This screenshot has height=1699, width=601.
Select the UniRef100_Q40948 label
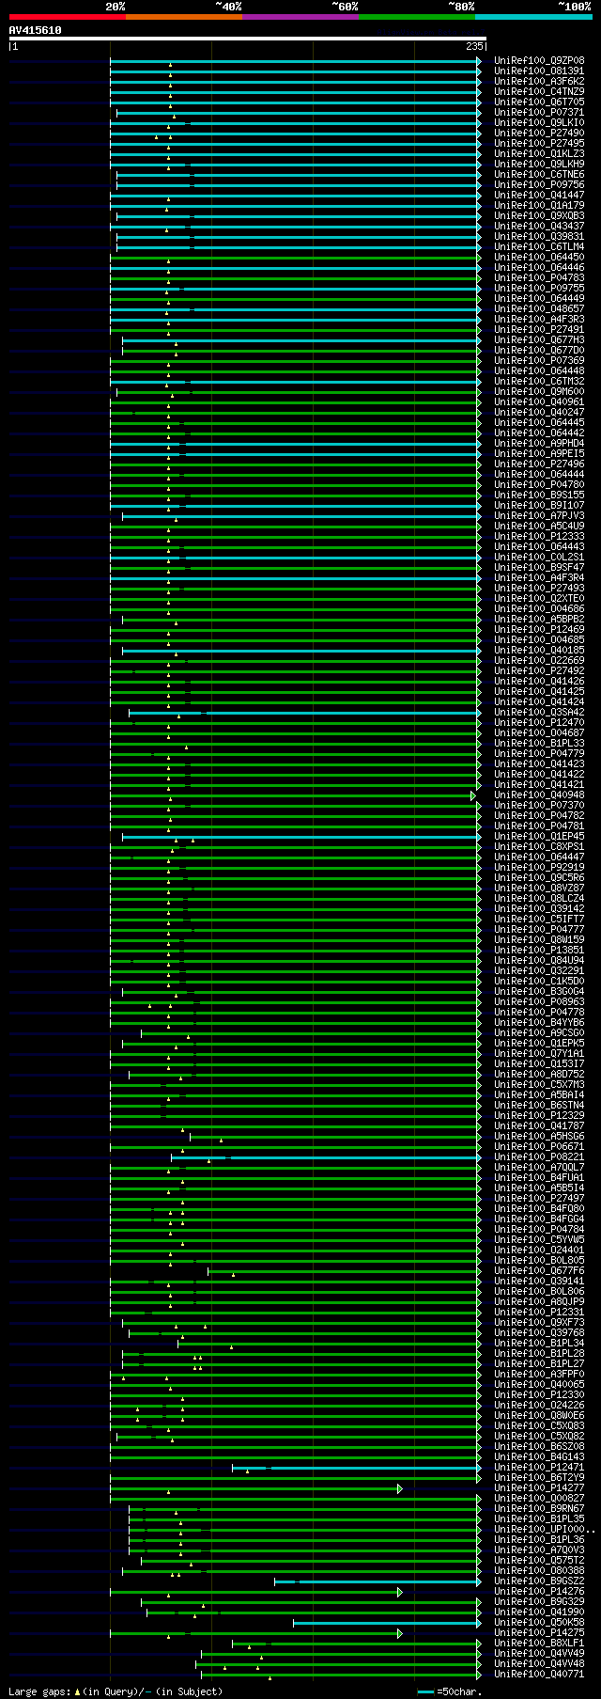[539, 794]
